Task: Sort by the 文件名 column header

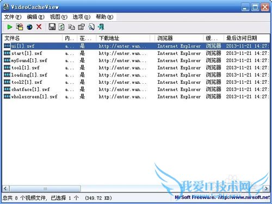Action: point(33,38)
